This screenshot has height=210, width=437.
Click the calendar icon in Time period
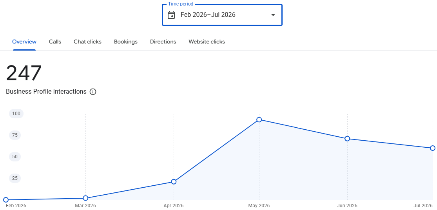[x=171, y=15]
